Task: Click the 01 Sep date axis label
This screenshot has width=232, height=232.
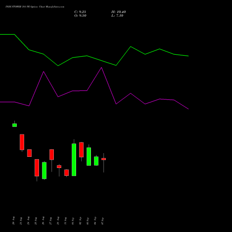Action: coord(73,221)
